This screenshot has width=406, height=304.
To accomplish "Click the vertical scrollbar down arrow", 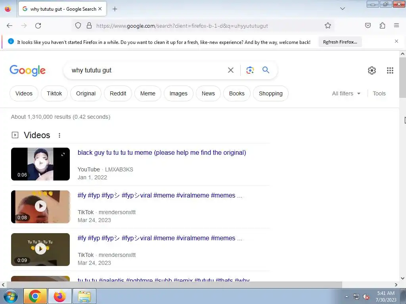I will click(x=402, y=278).
